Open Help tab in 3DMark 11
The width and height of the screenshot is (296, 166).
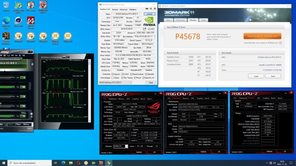[203, 20]
